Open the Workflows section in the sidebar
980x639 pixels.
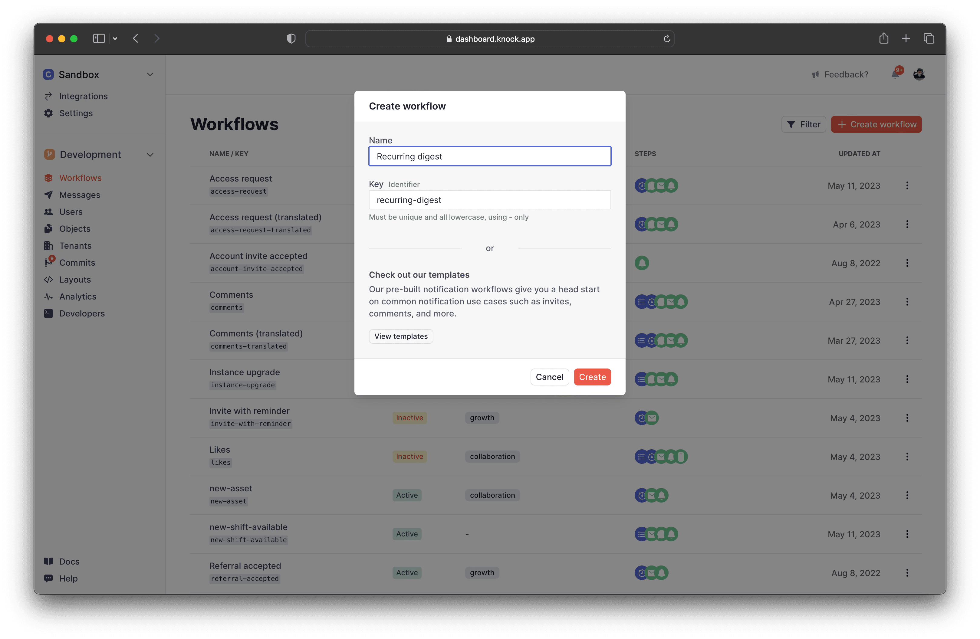[x=80, y=178]
